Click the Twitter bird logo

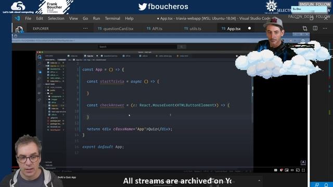pyautogui.click(x=143, y=7)
